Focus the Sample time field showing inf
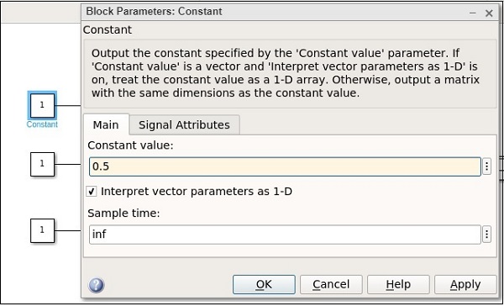504x306 pixels. click(x=285, y=235)
